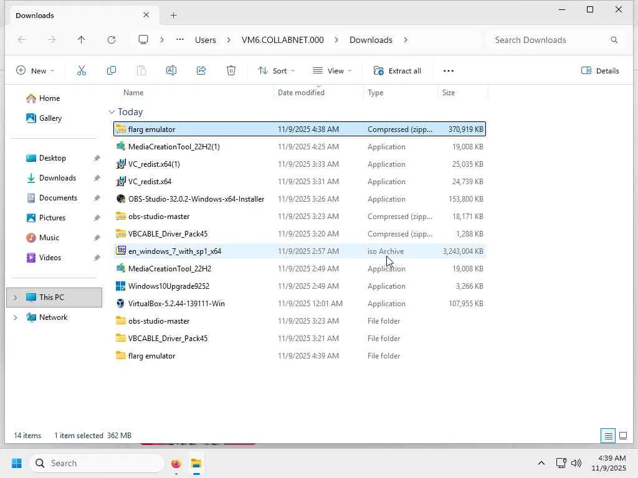Navigate to Users in breadcrumb
Image resolution: width=638 pixels, height=478 pixels.
(205, 40)
